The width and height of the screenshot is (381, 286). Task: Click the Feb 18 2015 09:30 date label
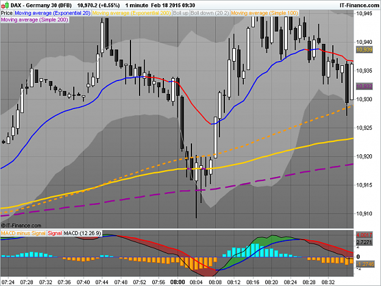coord(173,5)
